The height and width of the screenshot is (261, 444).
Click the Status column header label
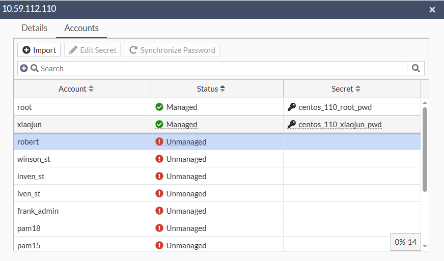click(x=207, y=89)
